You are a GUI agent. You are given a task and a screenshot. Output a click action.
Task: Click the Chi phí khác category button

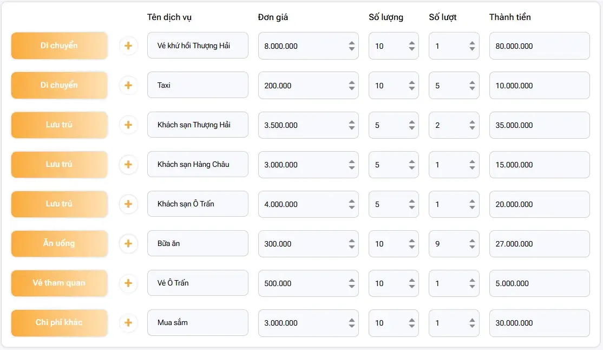(x=60, y=323)
